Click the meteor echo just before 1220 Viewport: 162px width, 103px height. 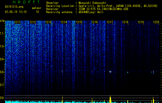pyautogui.click(x=153, y=72)
